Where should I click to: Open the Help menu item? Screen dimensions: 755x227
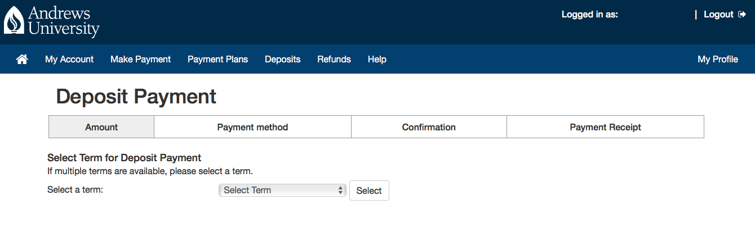pyautogui.click(x=377, y=59)
